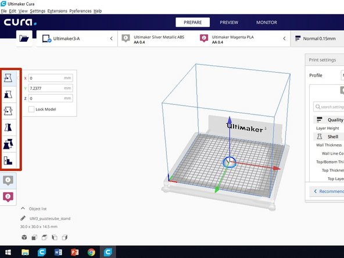Click the Ultimaker3-A printer icon
This screenshot has width=344, height=258.
pyautogui.click(x=46, y=38)
